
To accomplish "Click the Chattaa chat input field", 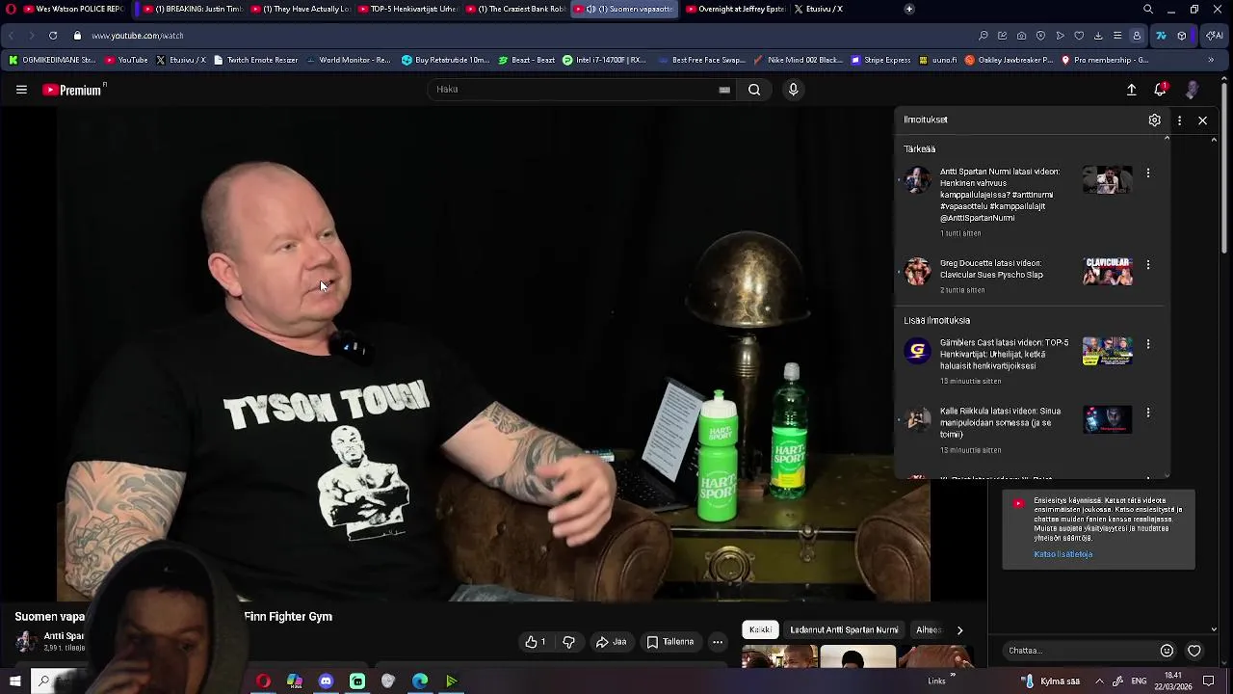I will pos(1078,651).
